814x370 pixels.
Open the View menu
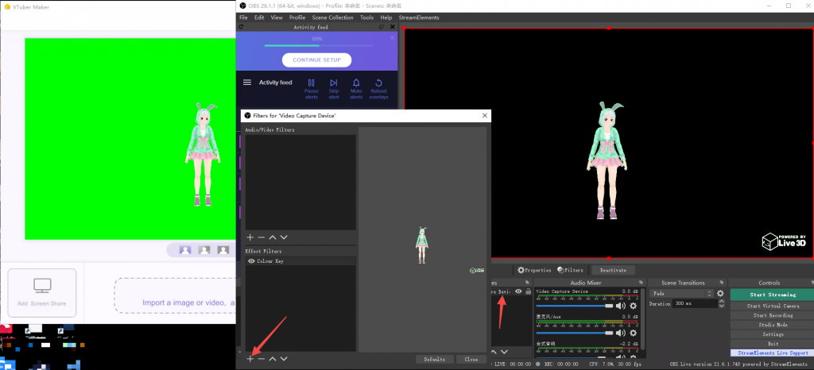(277, 17)
